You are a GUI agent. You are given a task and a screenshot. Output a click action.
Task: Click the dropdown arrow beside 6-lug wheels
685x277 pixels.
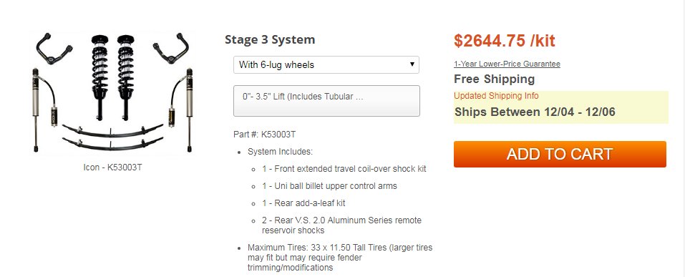412,64
